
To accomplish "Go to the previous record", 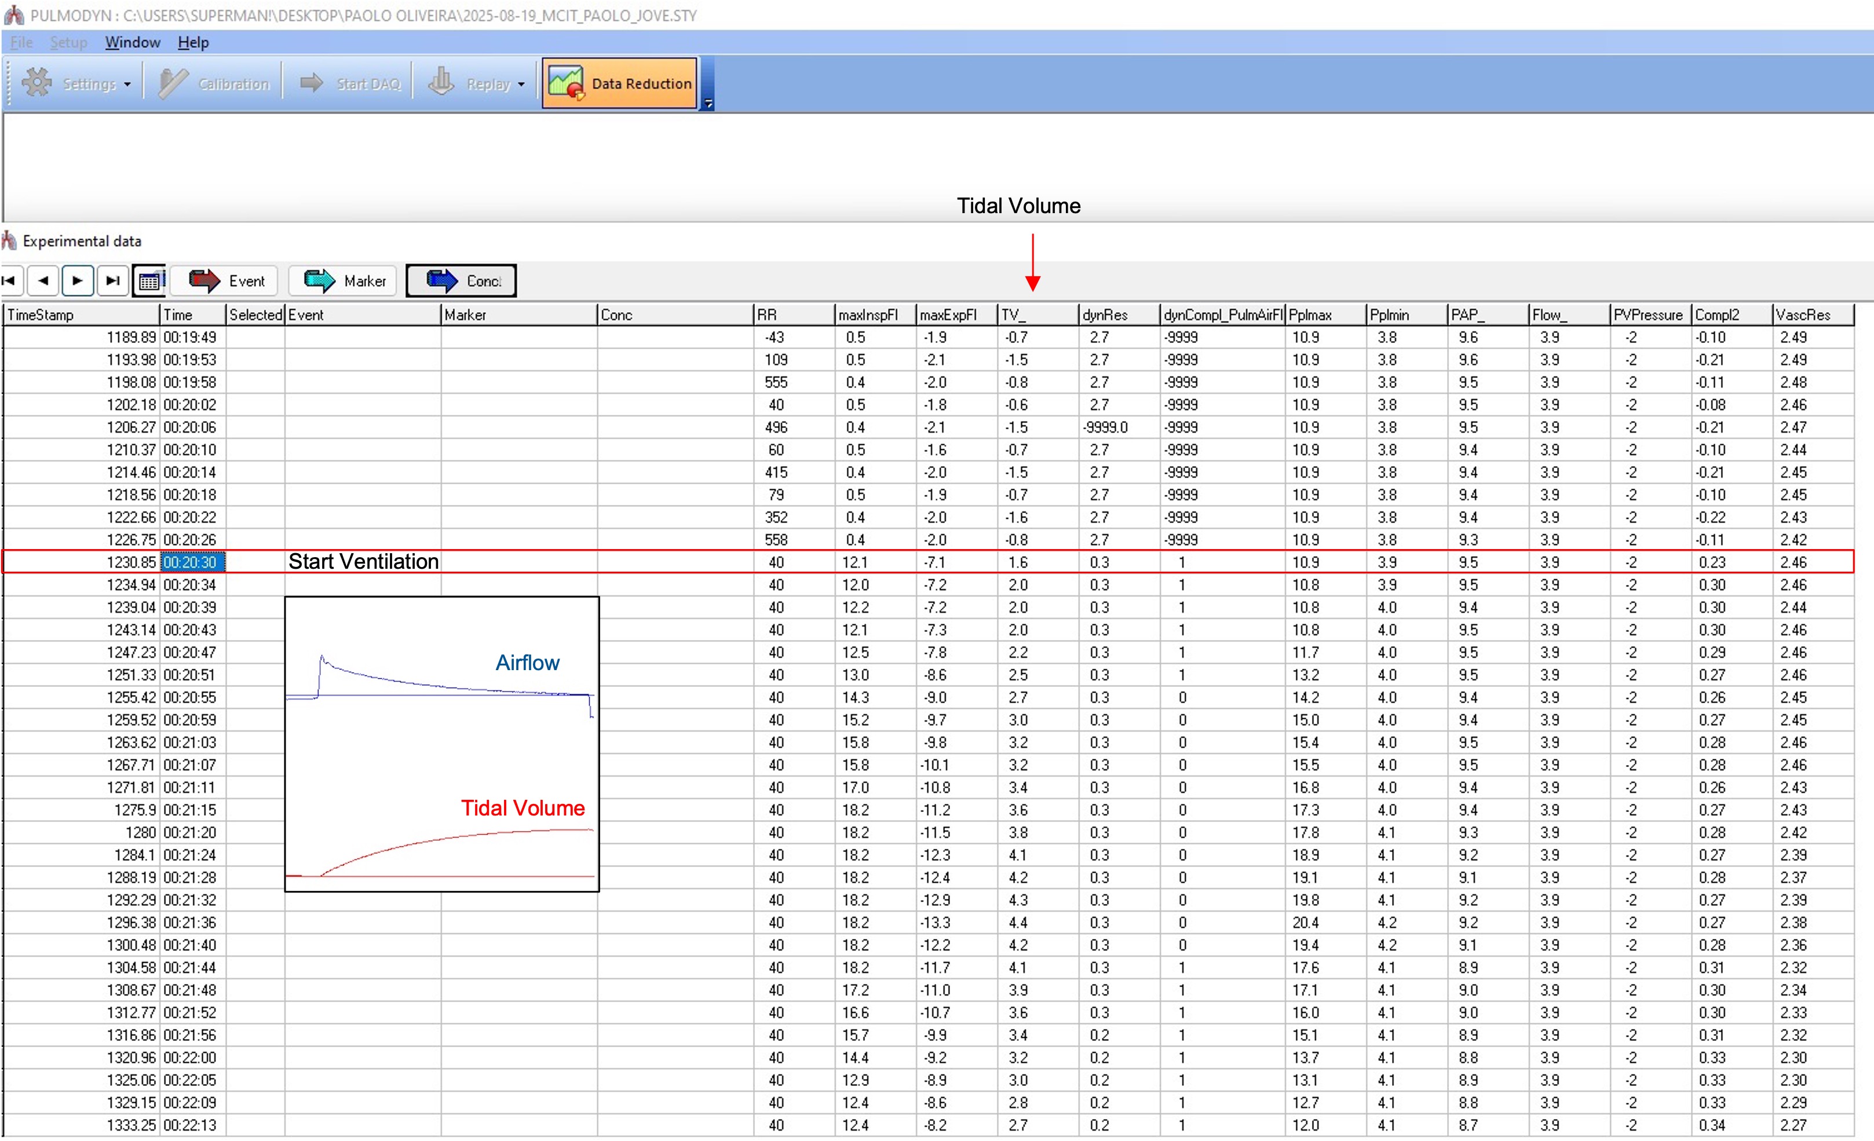I will point(43,281).
